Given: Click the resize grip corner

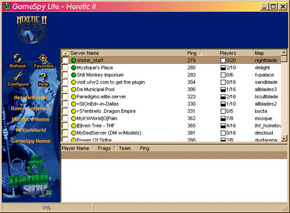Looking at the screenshot, I should point(285,208).
